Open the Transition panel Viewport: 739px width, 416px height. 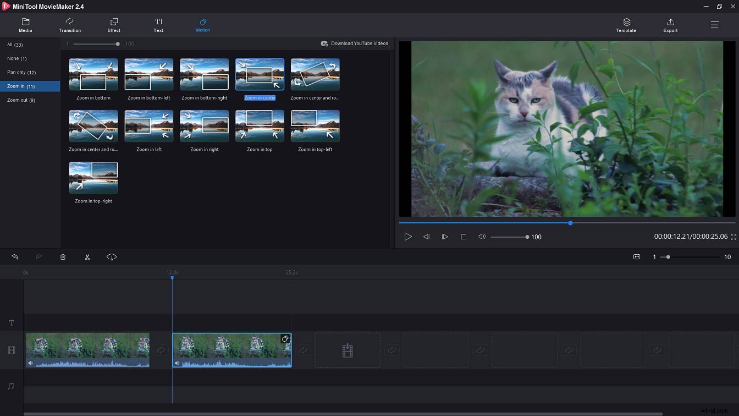click(70, 25)
